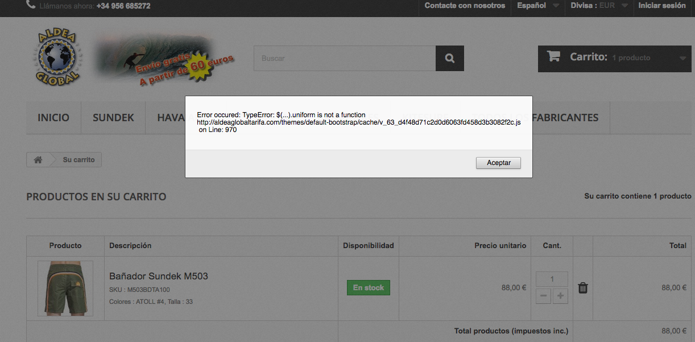The image size is (695, 342).
Task: Open the INICIO menu tab
Action: (53, 118)
